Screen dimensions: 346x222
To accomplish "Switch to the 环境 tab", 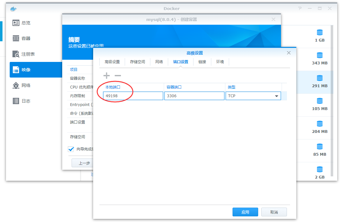I will (220, 62).
